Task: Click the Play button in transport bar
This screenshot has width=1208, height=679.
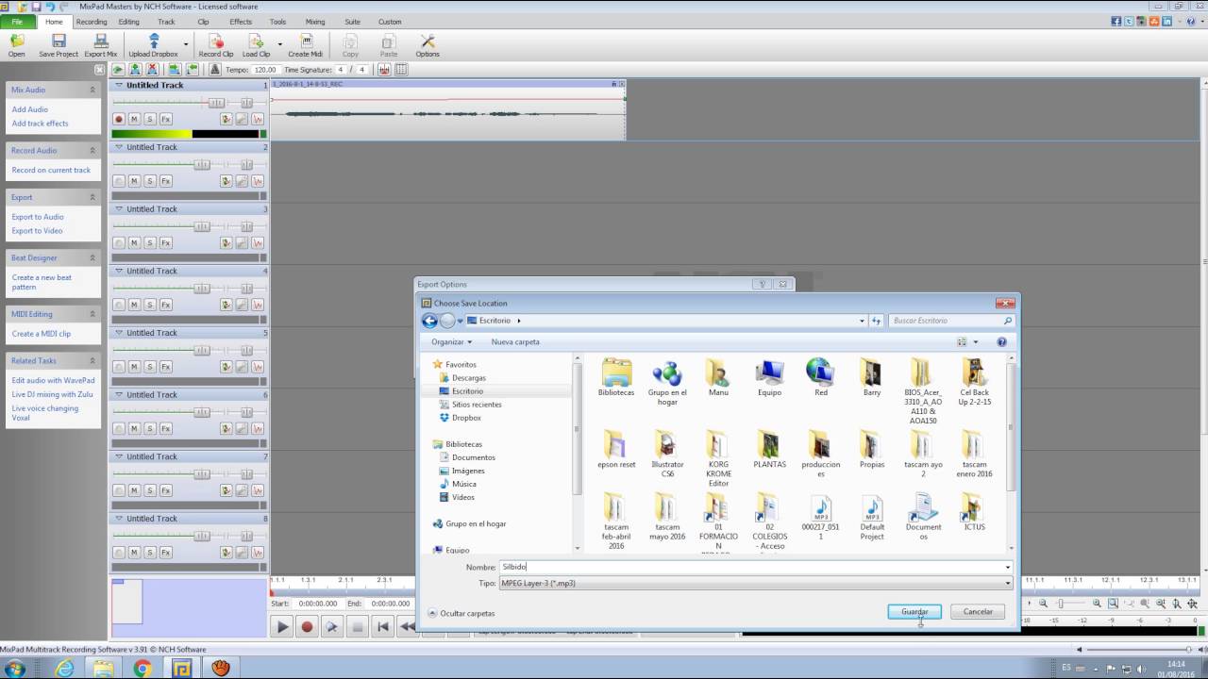Action: tap(282, 626)
